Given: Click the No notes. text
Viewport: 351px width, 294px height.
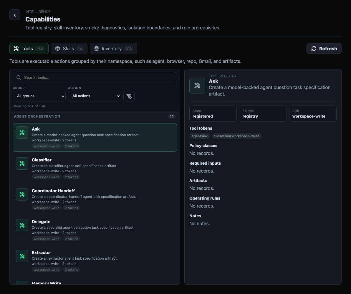Looking at the screenshot, I should (x=200, y=223).
